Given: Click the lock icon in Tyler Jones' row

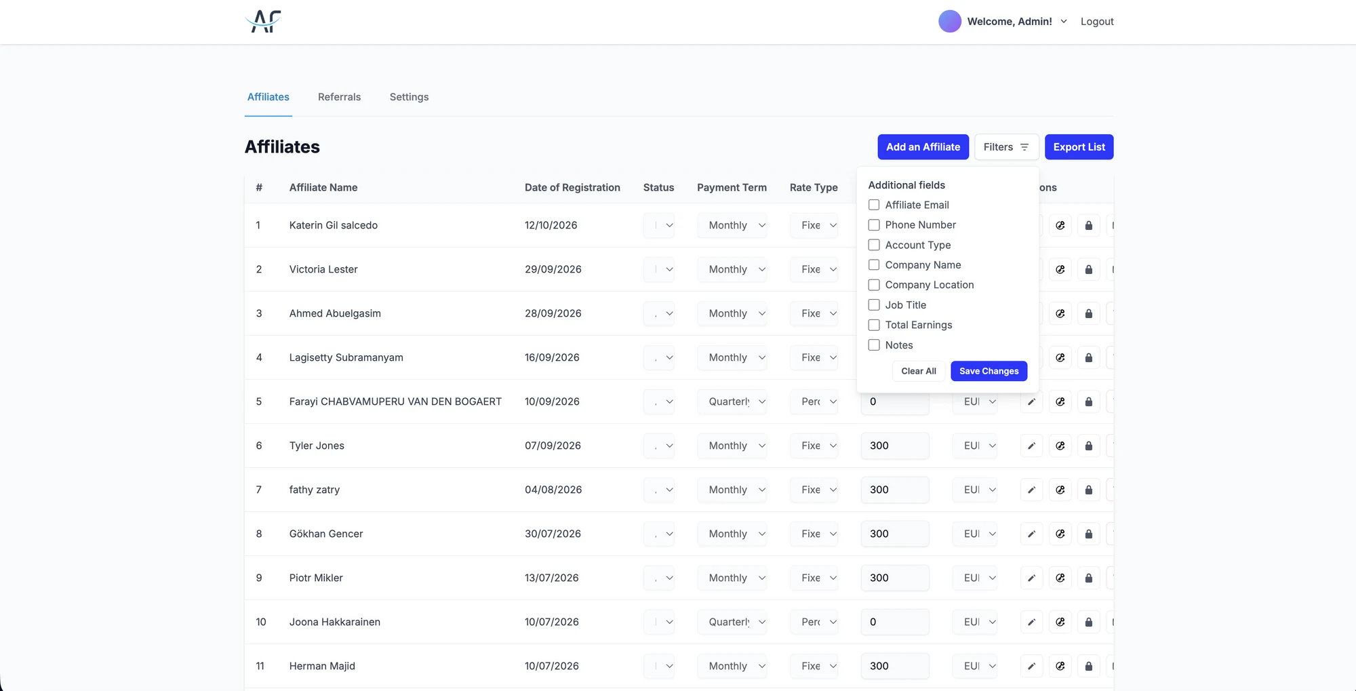Looking at the screenshot, I should click(1089, 446).
